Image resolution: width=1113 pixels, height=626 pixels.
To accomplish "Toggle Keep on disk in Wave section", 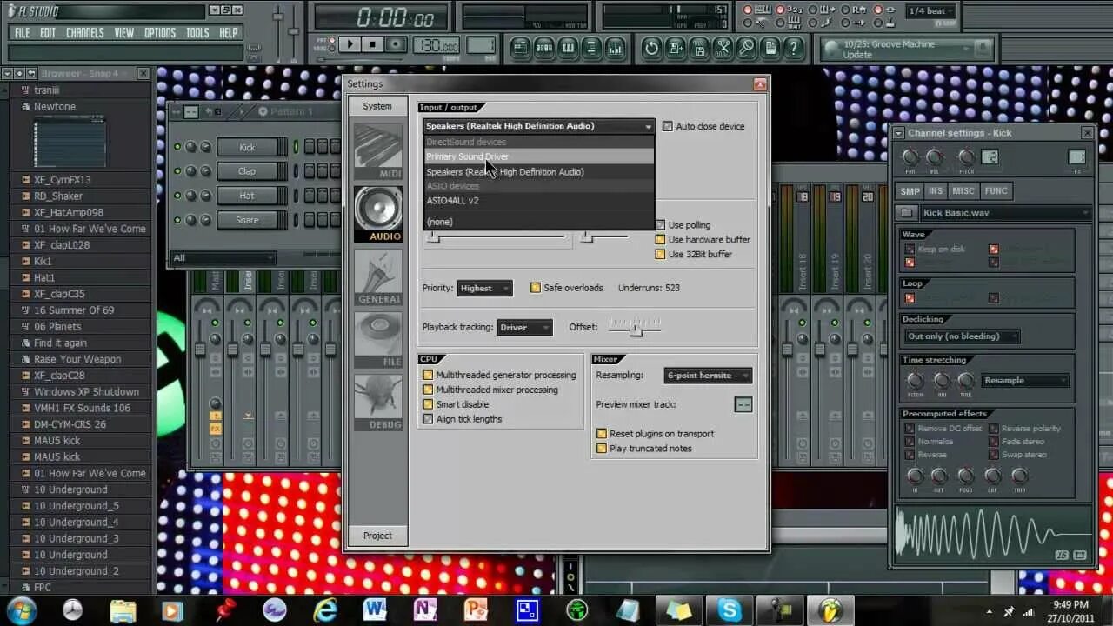I will 910,250.
